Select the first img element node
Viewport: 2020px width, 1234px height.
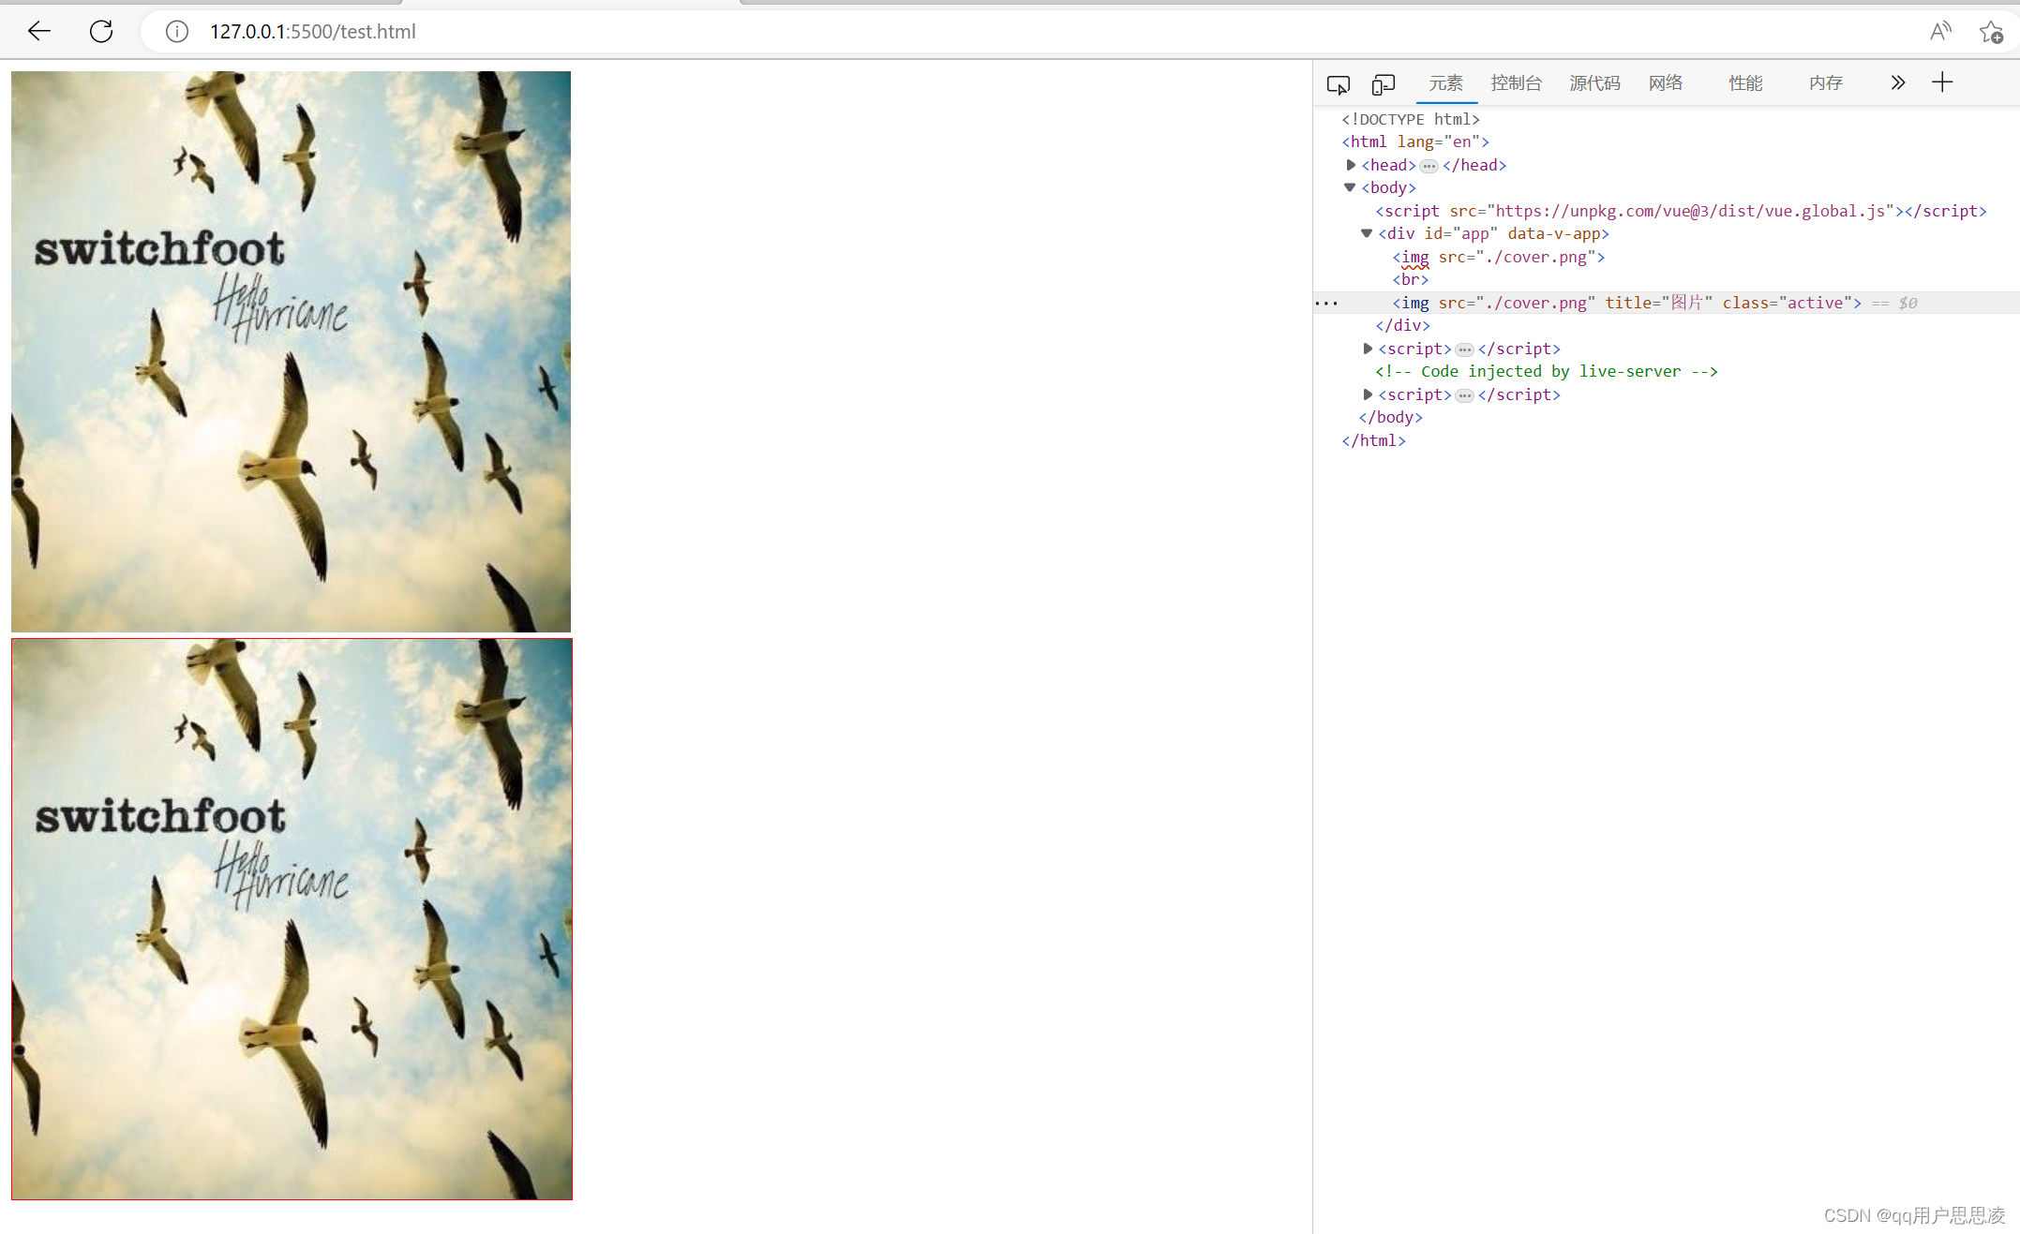1499,257
